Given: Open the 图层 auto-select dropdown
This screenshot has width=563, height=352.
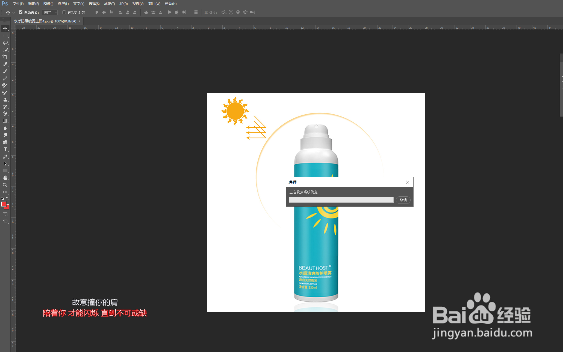Looking at the screenshot, I should coord(50,13).
